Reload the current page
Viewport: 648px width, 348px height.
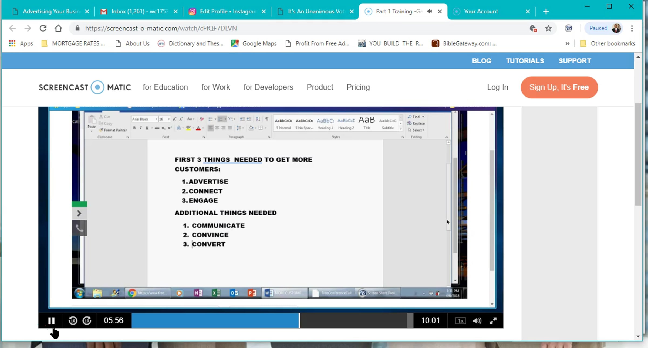43,28
